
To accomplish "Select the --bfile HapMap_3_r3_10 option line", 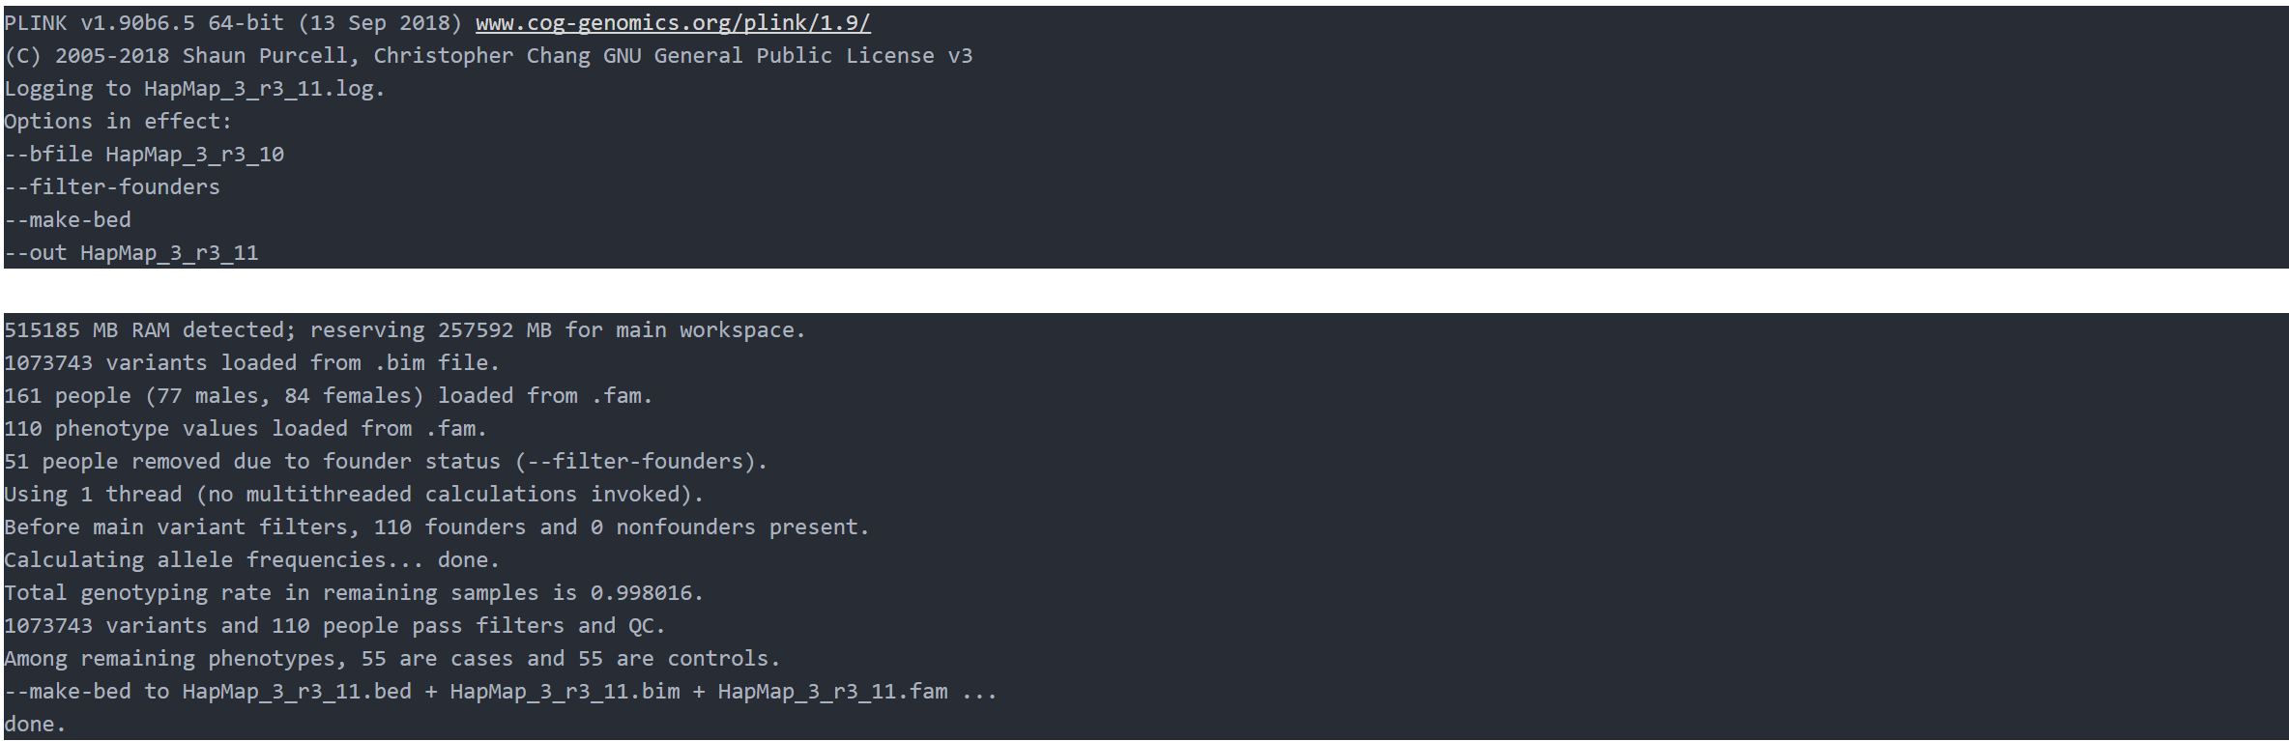I will pyautogui.click(x=144, y=154).
